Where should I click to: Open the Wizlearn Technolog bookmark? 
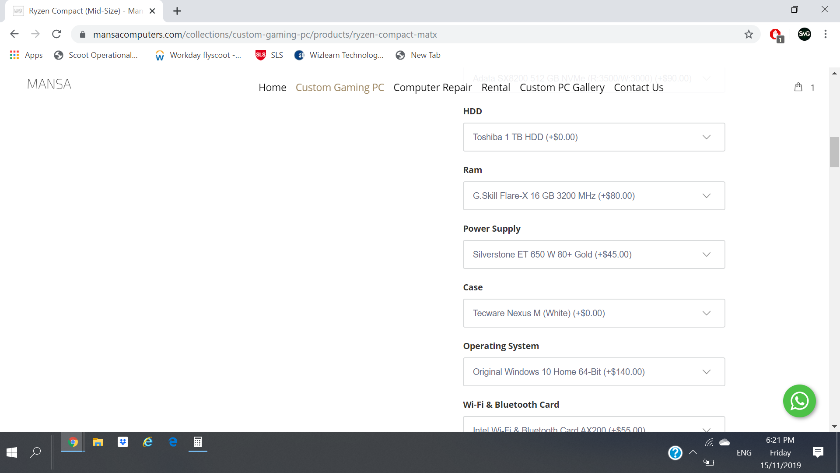(339, 55)
